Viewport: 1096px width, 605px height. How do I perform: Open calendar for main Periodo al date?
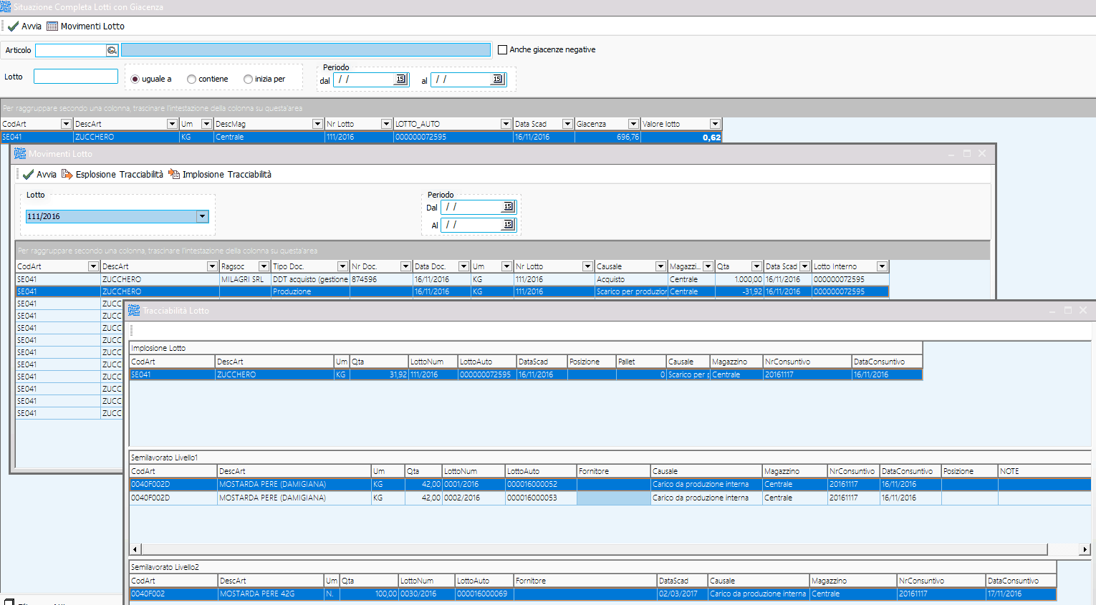[x=497, y=79]
